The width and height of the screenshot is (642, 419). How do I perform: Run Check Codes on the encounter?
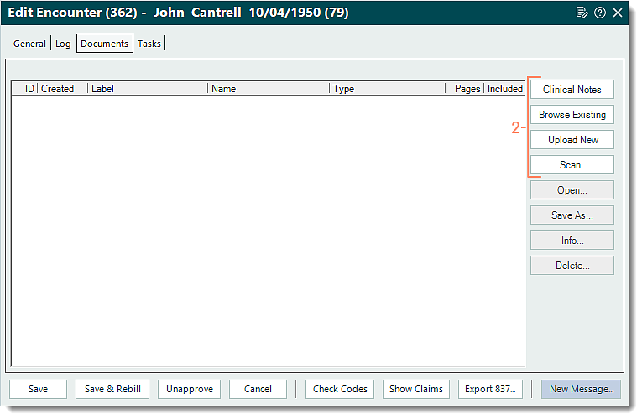[340, 389]
